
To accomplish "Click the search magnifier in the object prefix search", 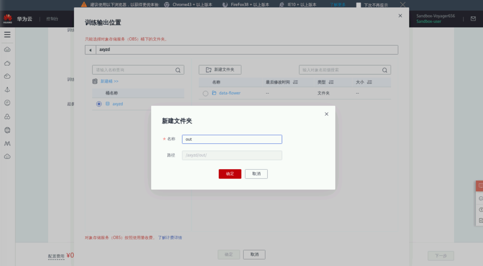I will click(x=385, y=70).
